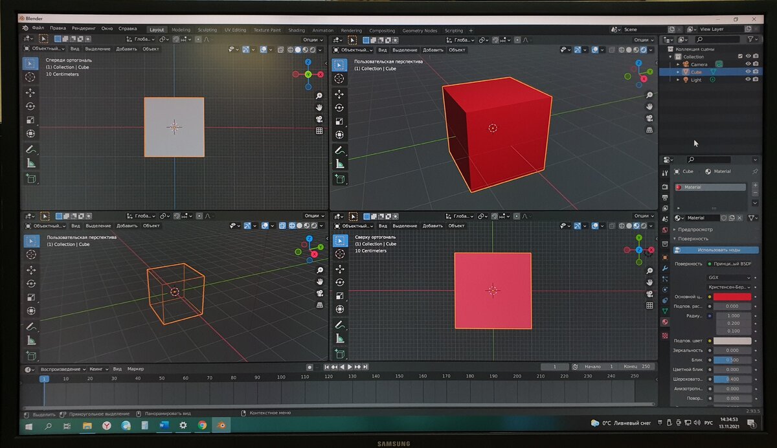Screen dimensions: 777x448
Task: Pin the properties context with the pin icon
Action: [x=754, y=172]
